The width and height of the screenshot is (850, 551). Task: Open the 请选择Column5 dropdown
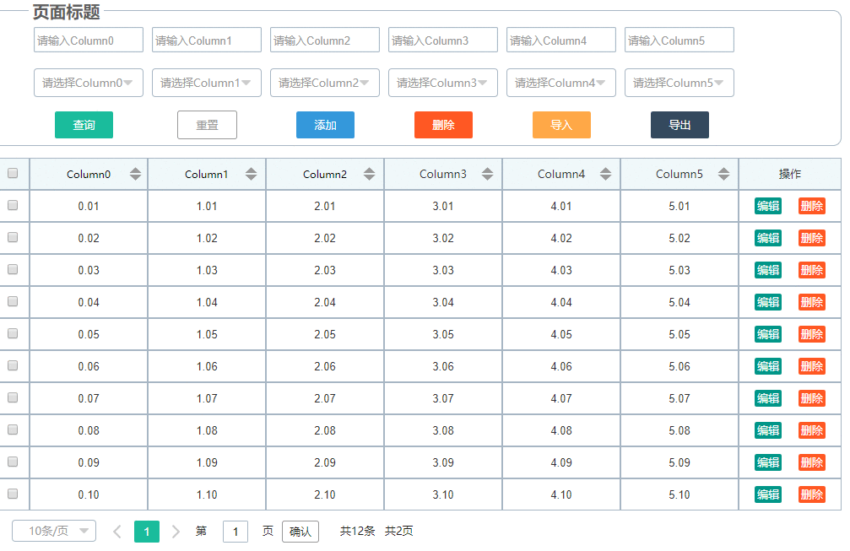click(679, 83)
